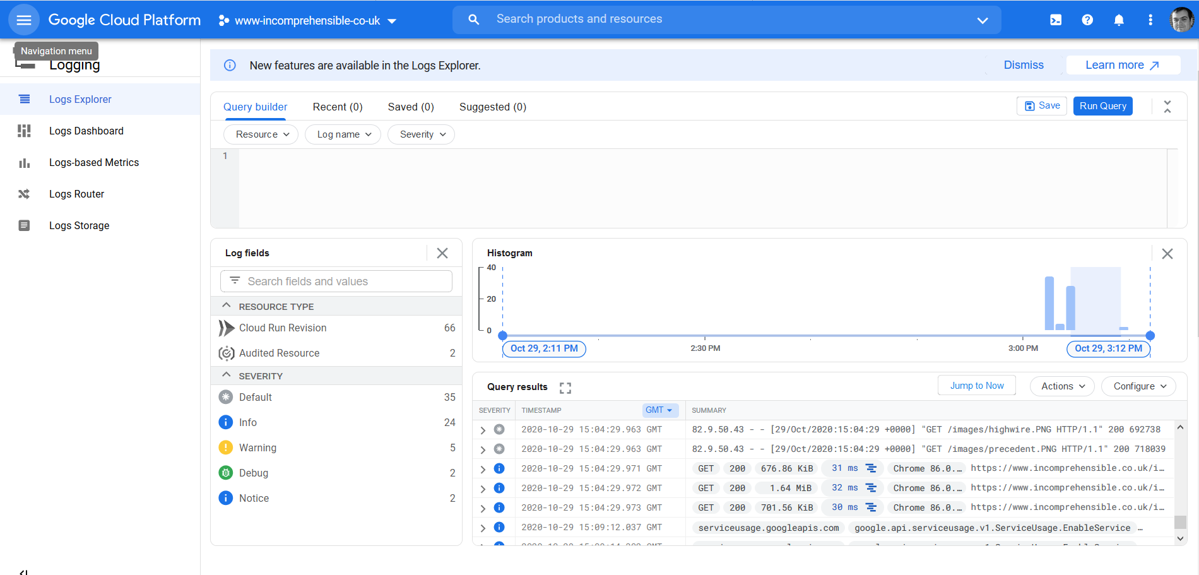
Task: Open the Configure dropdown
Action: pyautogui.click(x=1138, y=386)
